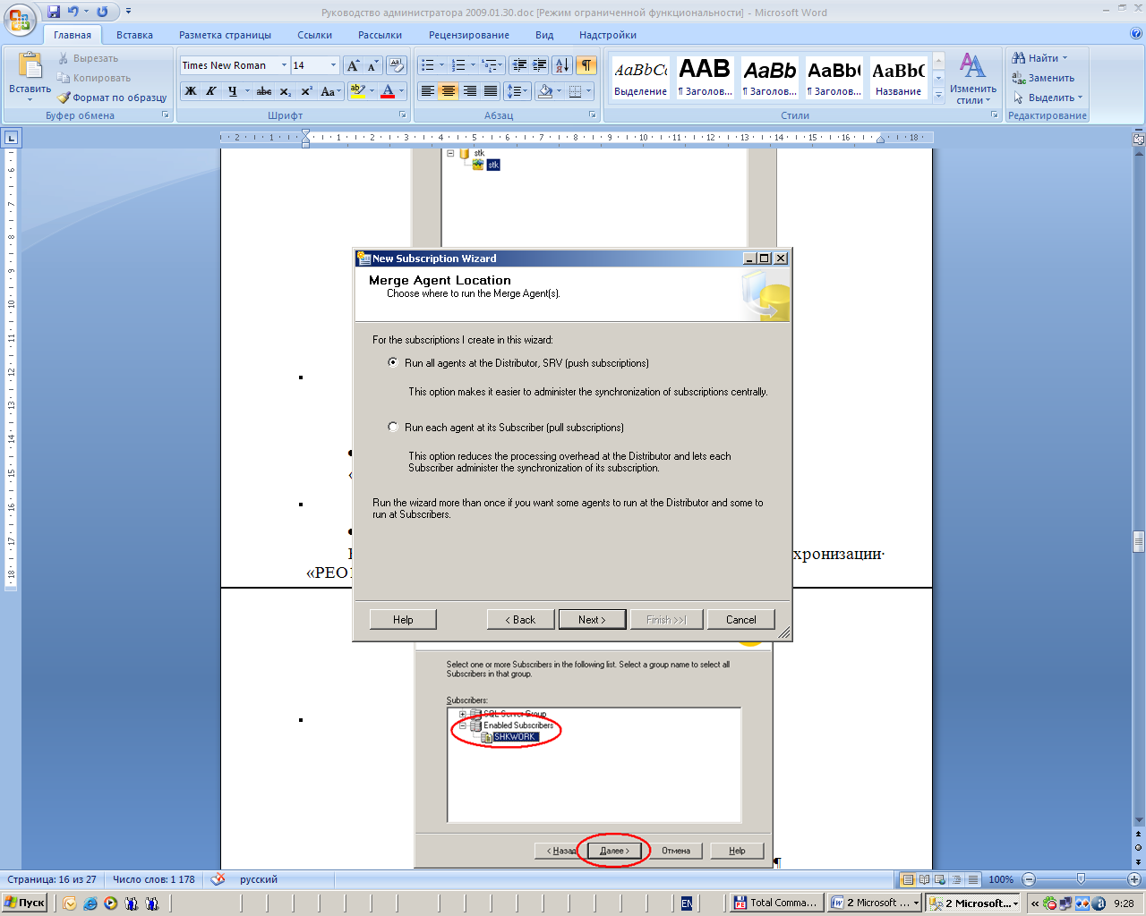
Task: Click Help in New Subscription Wizard
Action: [x=403, y=619]
